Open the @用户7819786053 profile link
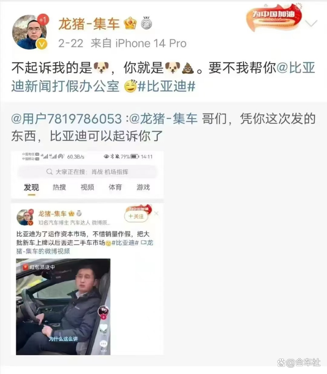 point(67,119)
